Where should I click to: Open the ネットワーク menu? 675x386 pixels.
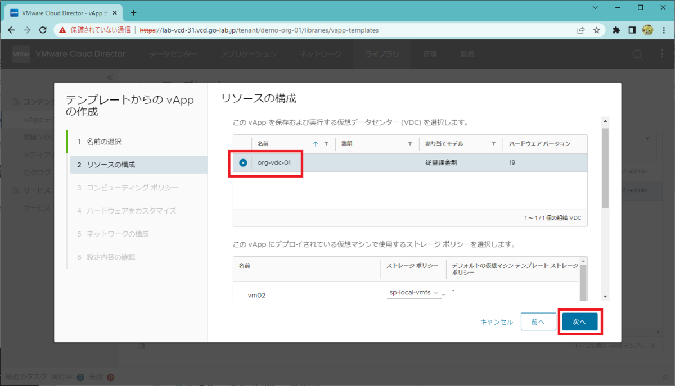point(321,54)
